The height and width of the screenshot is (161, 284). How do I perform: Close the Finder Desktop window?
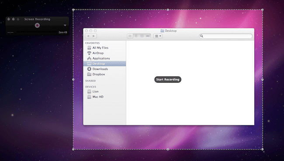pyautogui.click(x=87, y=31)
